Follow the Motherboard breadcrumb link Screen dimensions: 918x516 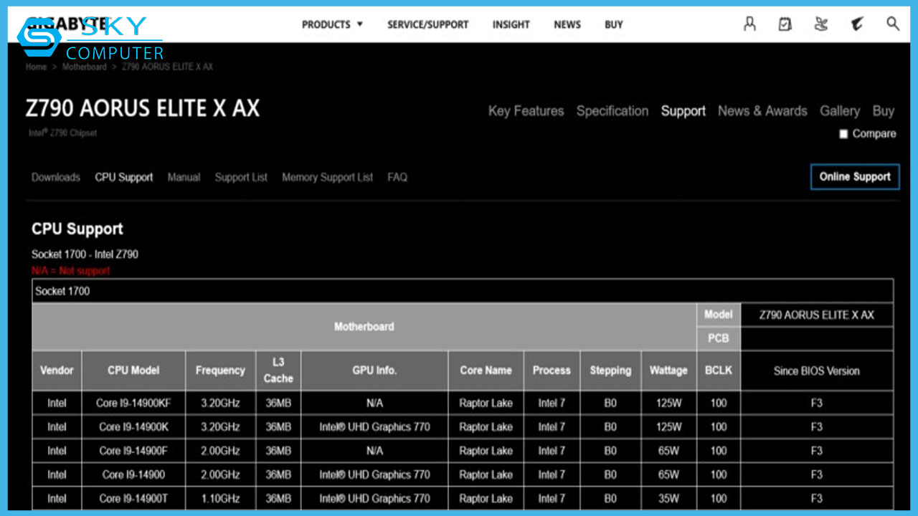(x=84, y=67)
